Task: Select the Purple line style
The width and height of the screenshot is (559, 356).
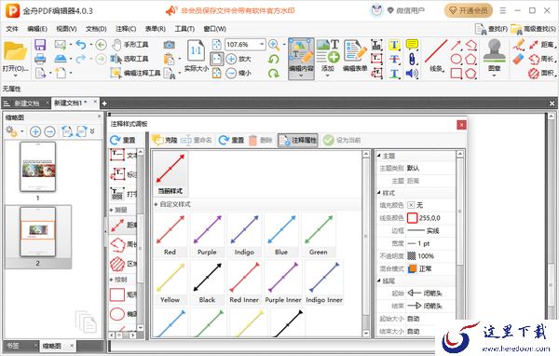Action: click(x=207, y=234)
